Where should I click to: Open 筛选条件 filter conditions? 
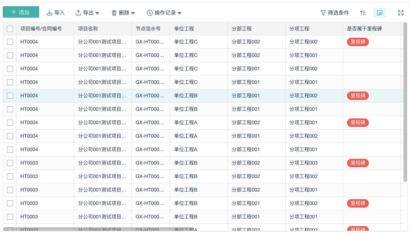[x=335, y=13]
